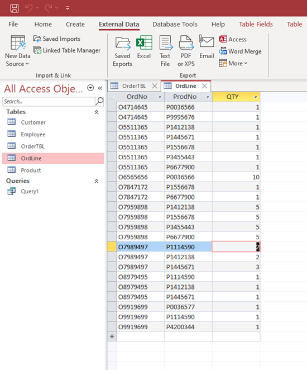Open Saved Exports
The width and height of the screenshot is (307, 370).
tap(122, 51)
